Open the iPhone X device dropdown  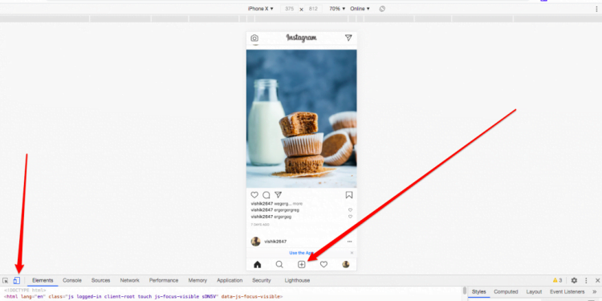(260, 9)
